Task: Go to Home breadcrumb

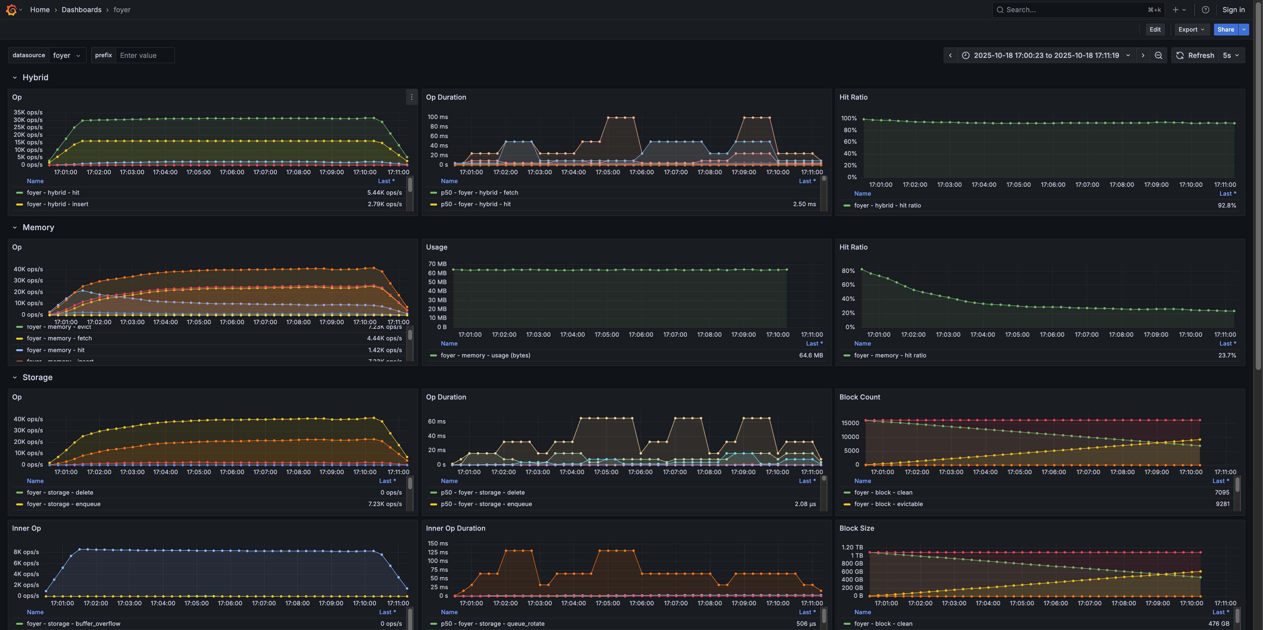Action: pos(40,10)
